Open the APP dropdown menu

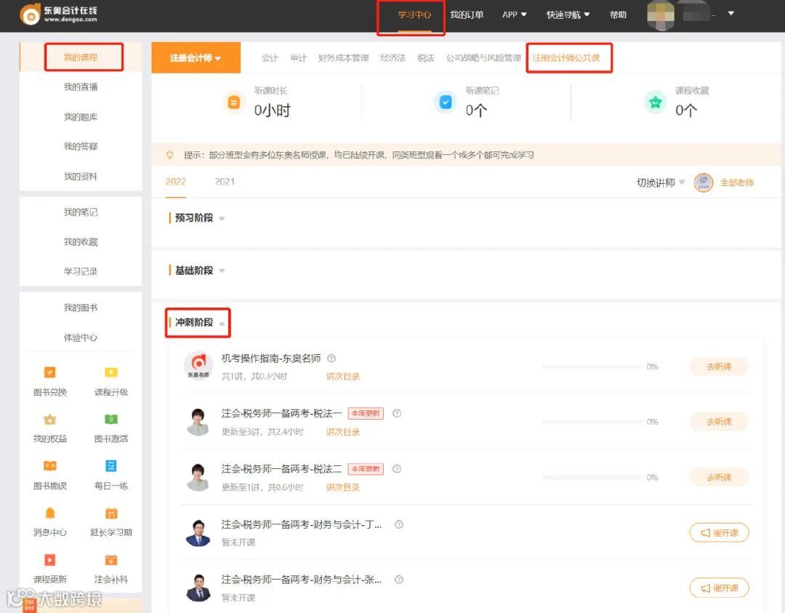[x=514, y=15]
